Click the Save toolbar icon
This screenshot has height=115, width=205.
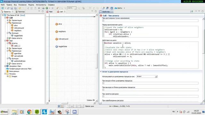coord(12,8)
